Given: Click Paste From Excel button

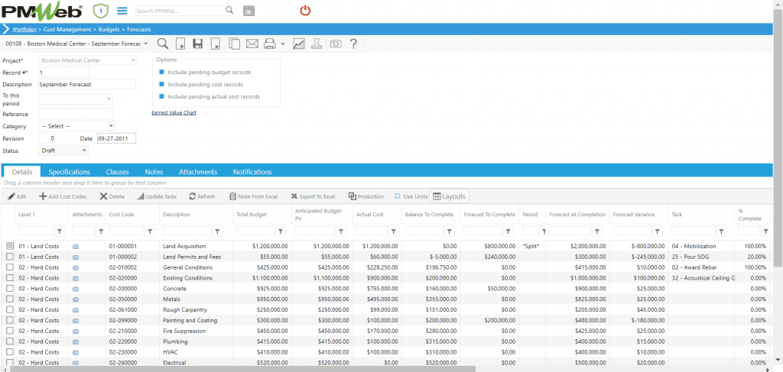Looking at the screenshot, I should (253, 196).
